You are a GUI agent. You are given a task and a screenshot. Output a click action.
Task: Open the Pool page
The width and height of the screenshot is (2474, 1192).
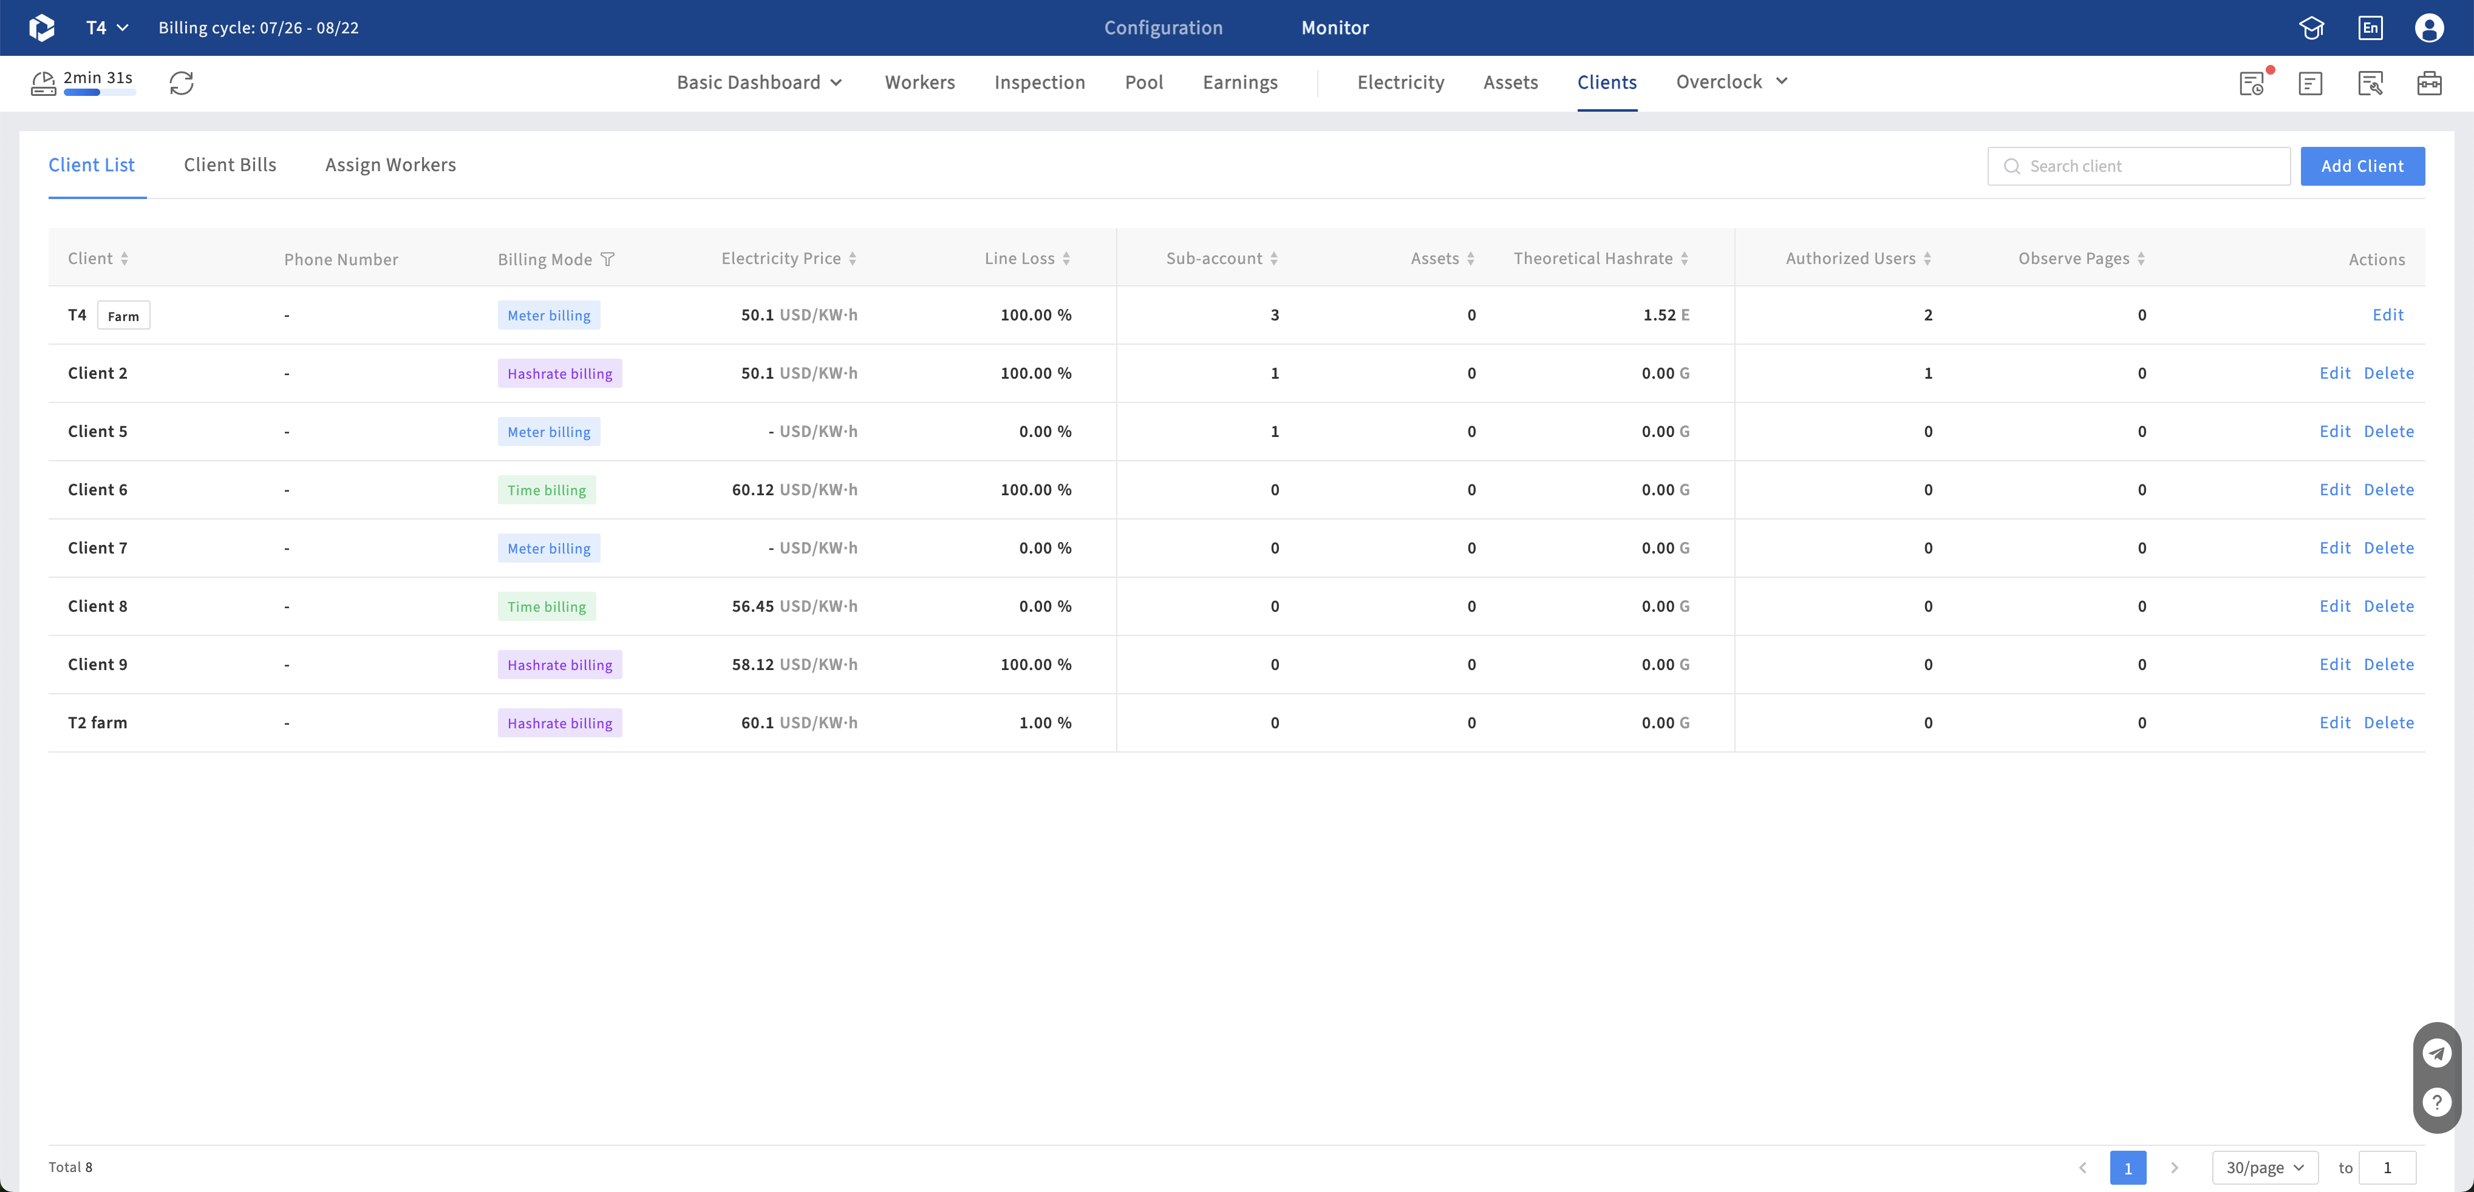1144,83
